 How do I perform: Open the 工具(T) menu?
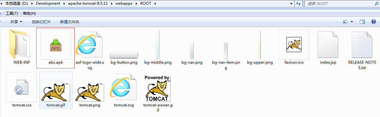click(x=12, y=13)
